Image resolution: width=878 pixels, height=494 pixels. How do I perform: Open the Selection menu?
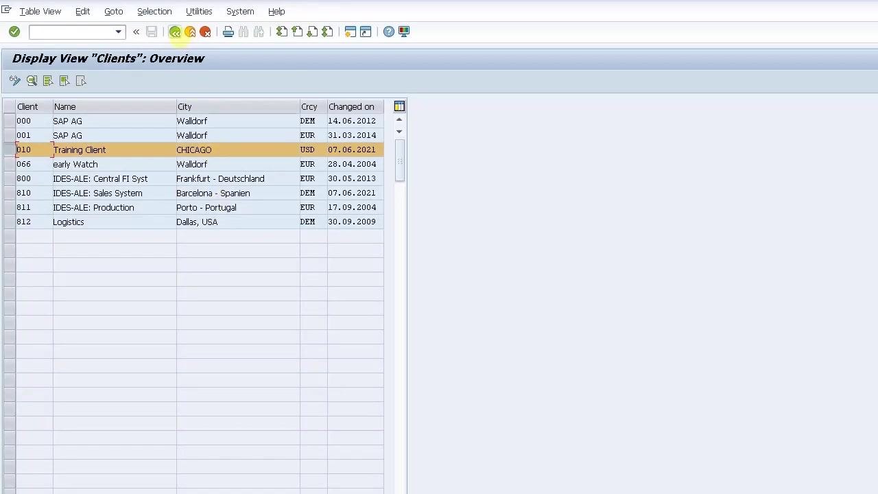(154, 12)
